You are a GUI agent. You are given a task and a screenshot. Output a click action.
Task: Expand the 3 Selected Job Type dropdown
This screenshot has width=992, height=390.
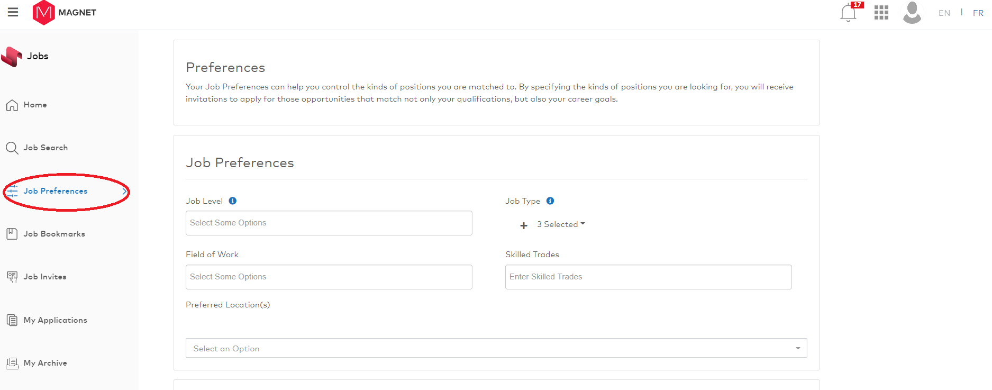pos(561,224)
